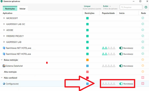
Task: Click the restriction square for TeamViewe NET HOTEL.exe
Action: tap(88, 54)
